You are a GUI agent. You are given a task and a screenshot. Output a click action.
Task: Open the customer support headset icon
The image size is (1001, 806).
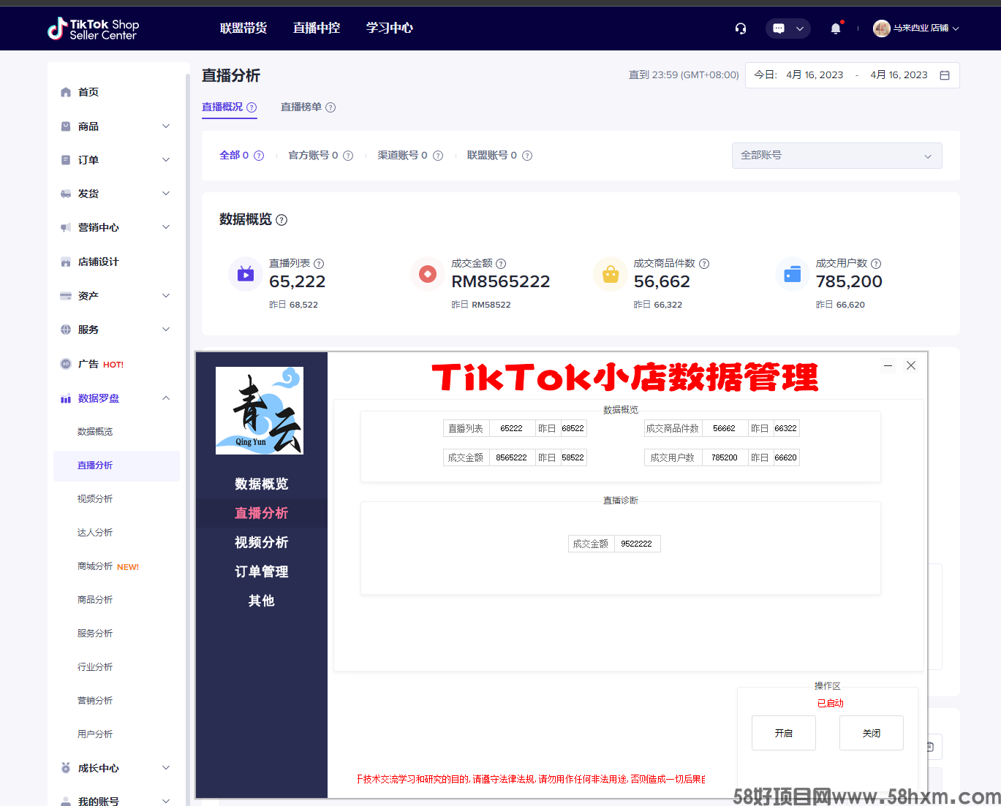[741, 28]
